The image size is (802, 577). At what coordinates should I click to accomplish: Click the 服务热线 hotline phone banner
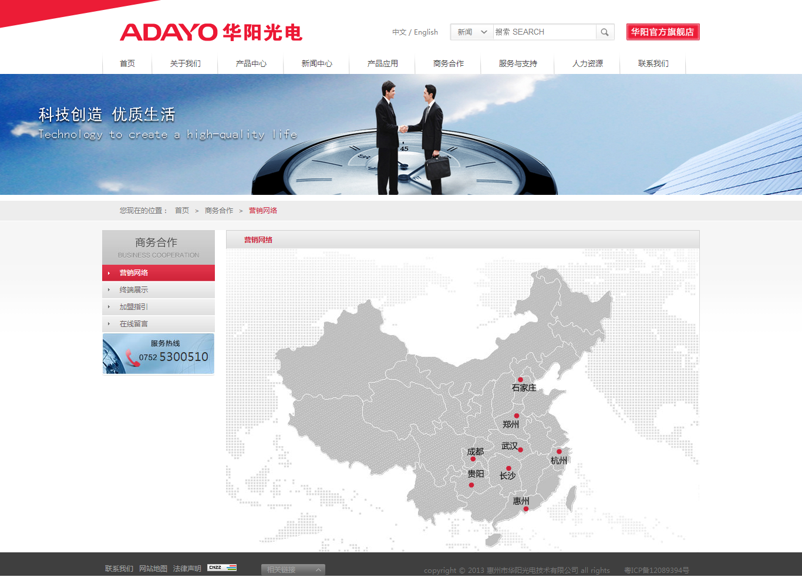pos(159,353)
